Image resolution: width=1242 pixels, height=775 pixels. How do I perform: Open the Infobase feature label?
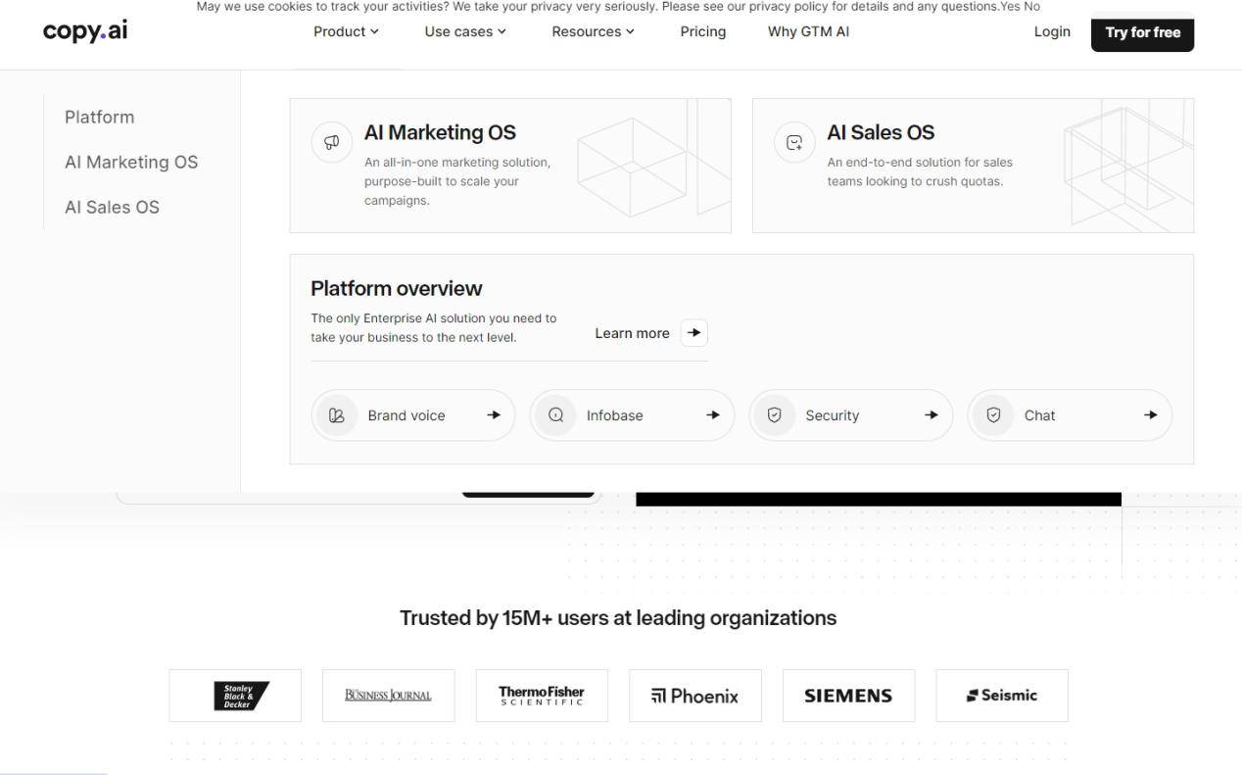coord(615,415)
